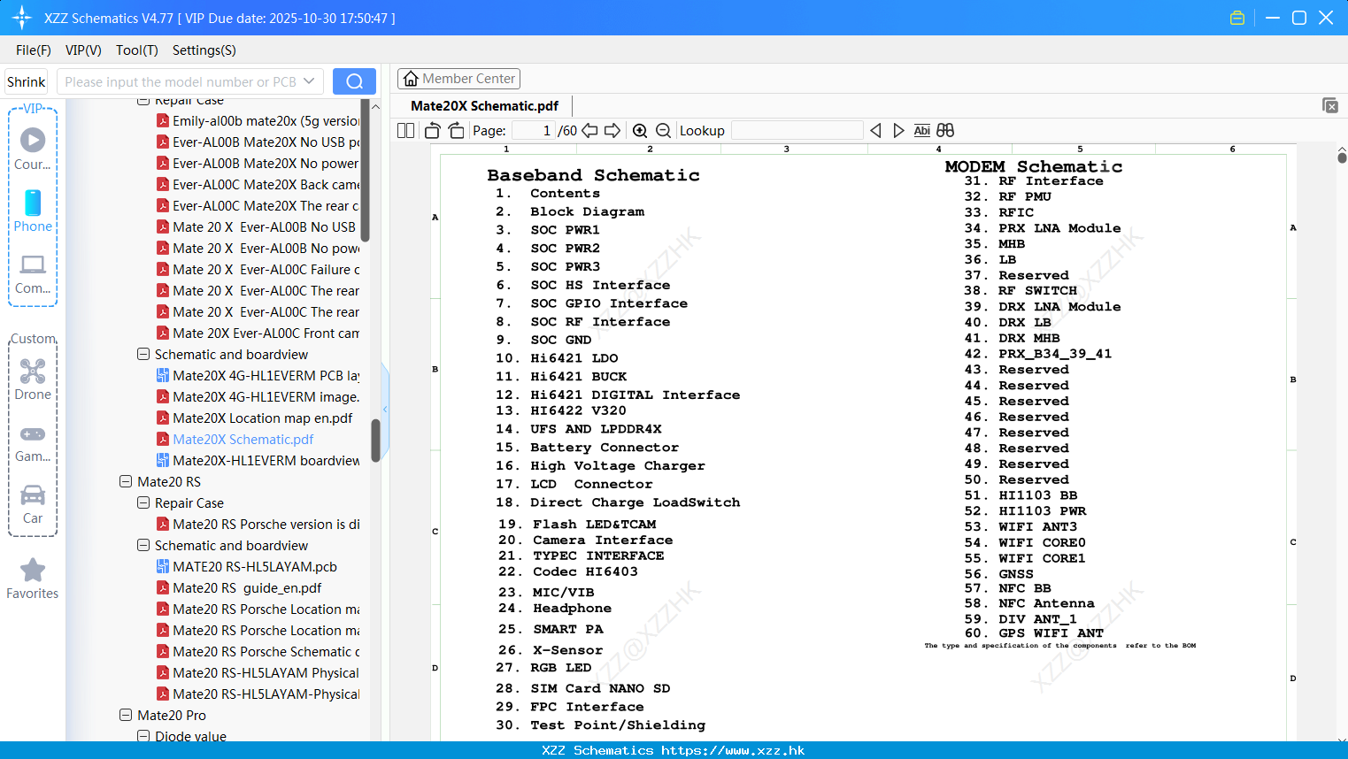Go to the previous page arrow
The width and height of the screenshot is (1348, 759).
click(x=589, y=131)
